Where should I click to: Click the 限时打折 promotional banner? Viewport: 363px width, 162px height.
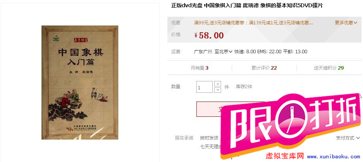click(x=291, y=125)
